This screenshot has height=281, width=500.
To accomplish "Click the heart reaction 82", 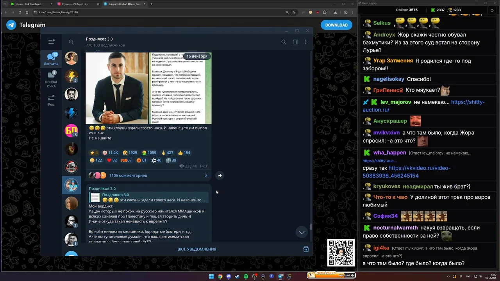I will pos(112,160).
